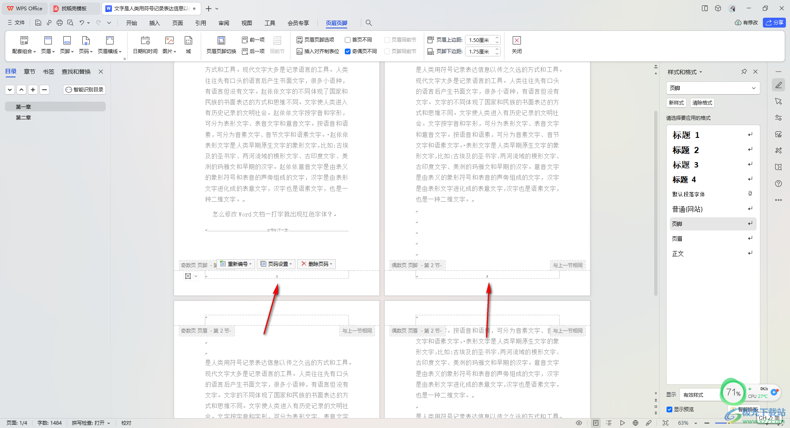Expand the navigation level down-arrow button

(10, 90)
